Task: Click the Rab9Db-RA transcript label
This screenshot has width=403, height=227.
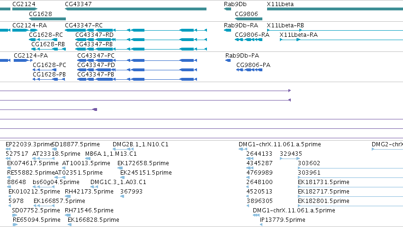Action: click(x=241, y=25)
